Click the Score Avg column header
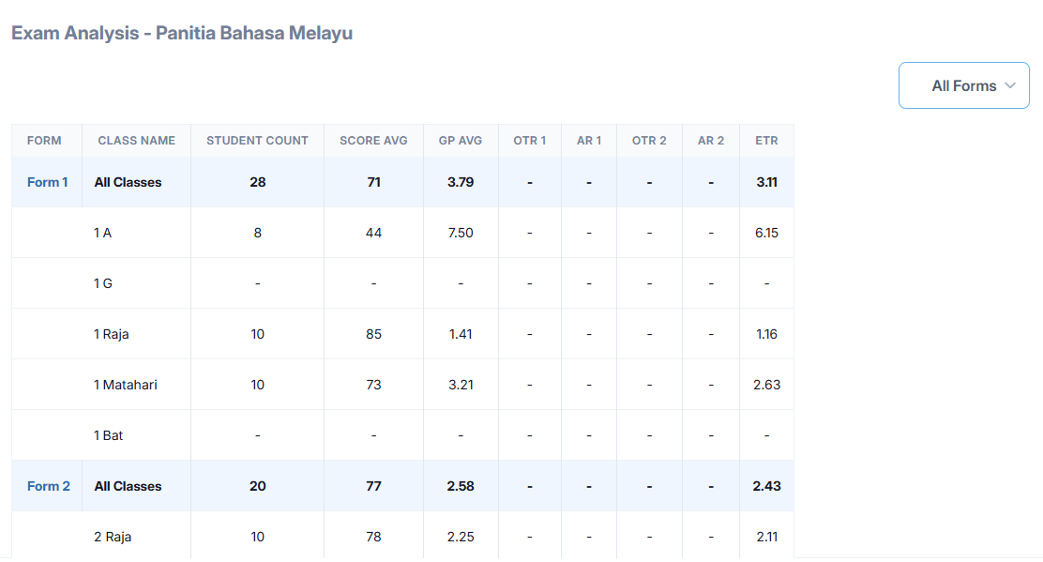This screenshot has width=1043, height=562. tap(373, 141)
